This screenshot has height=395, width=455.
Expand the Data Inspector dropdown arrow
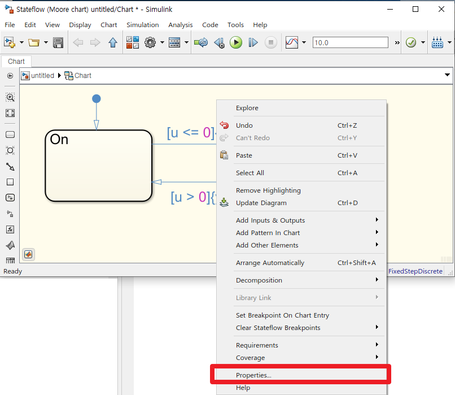304,43
